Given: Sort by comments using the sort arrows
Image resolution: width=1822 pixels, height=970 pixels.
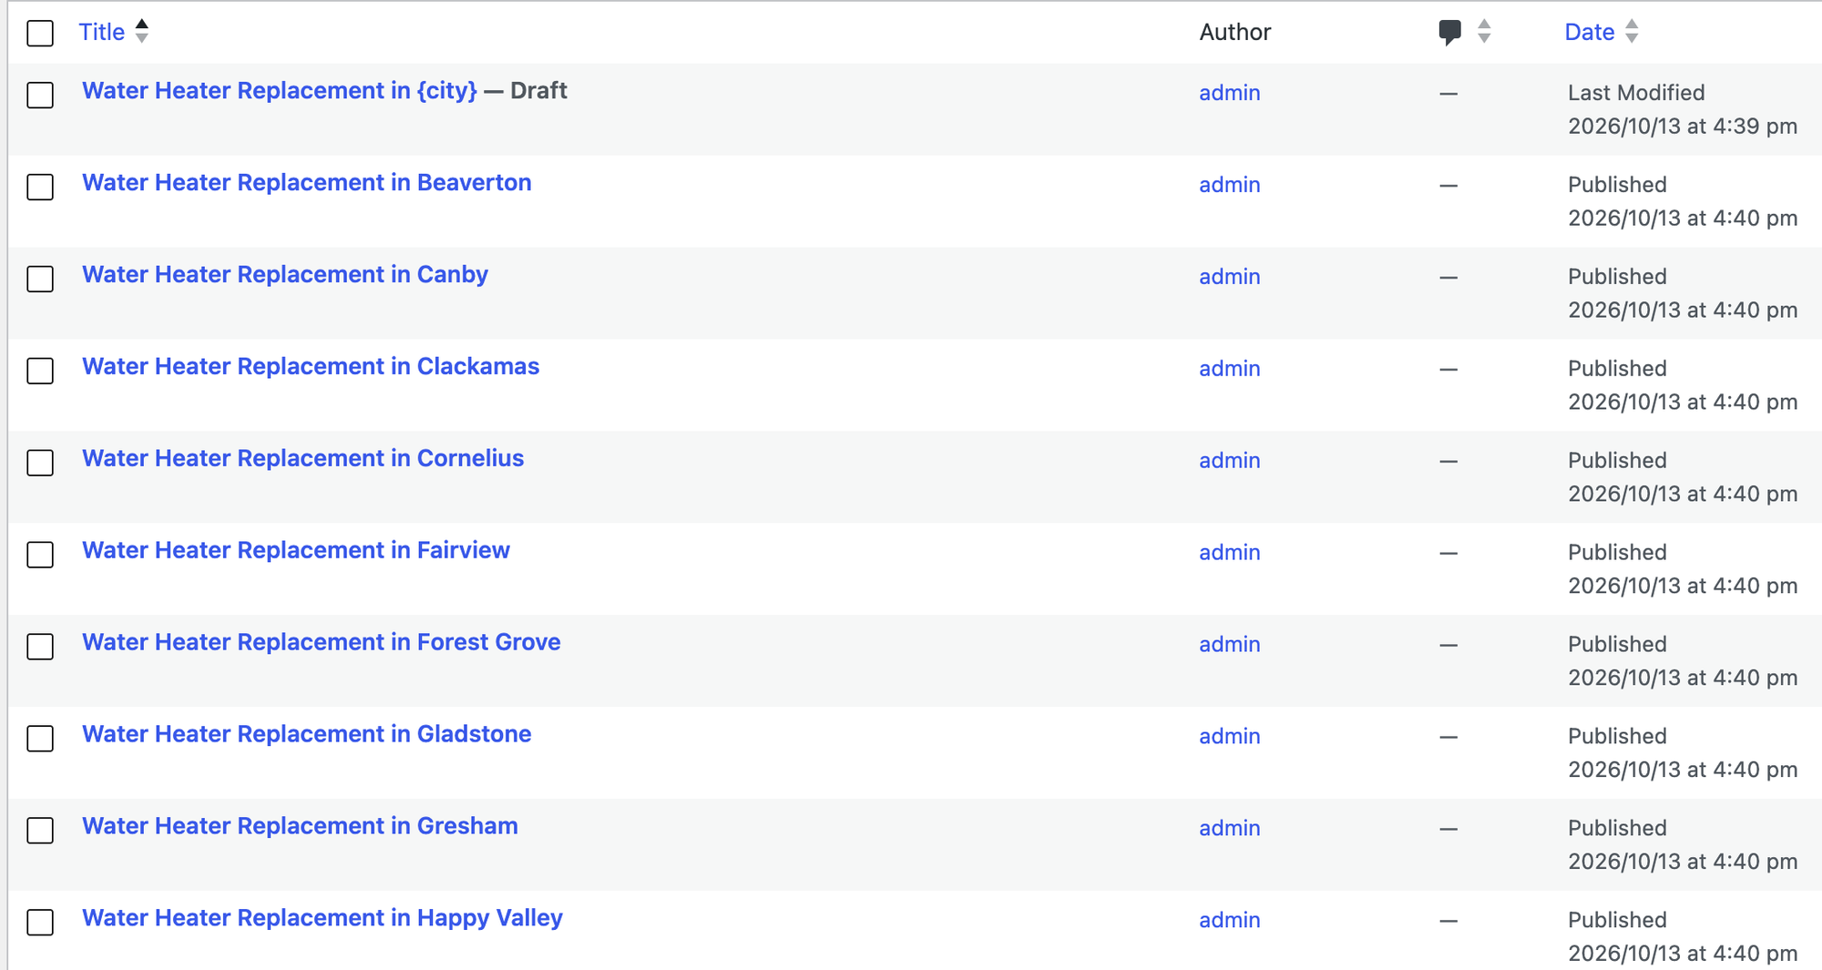Looking at the screenshot, I should [x=1484, y=32].
